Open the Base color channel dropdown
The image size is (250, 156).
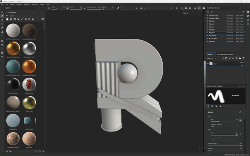[212, 58]
